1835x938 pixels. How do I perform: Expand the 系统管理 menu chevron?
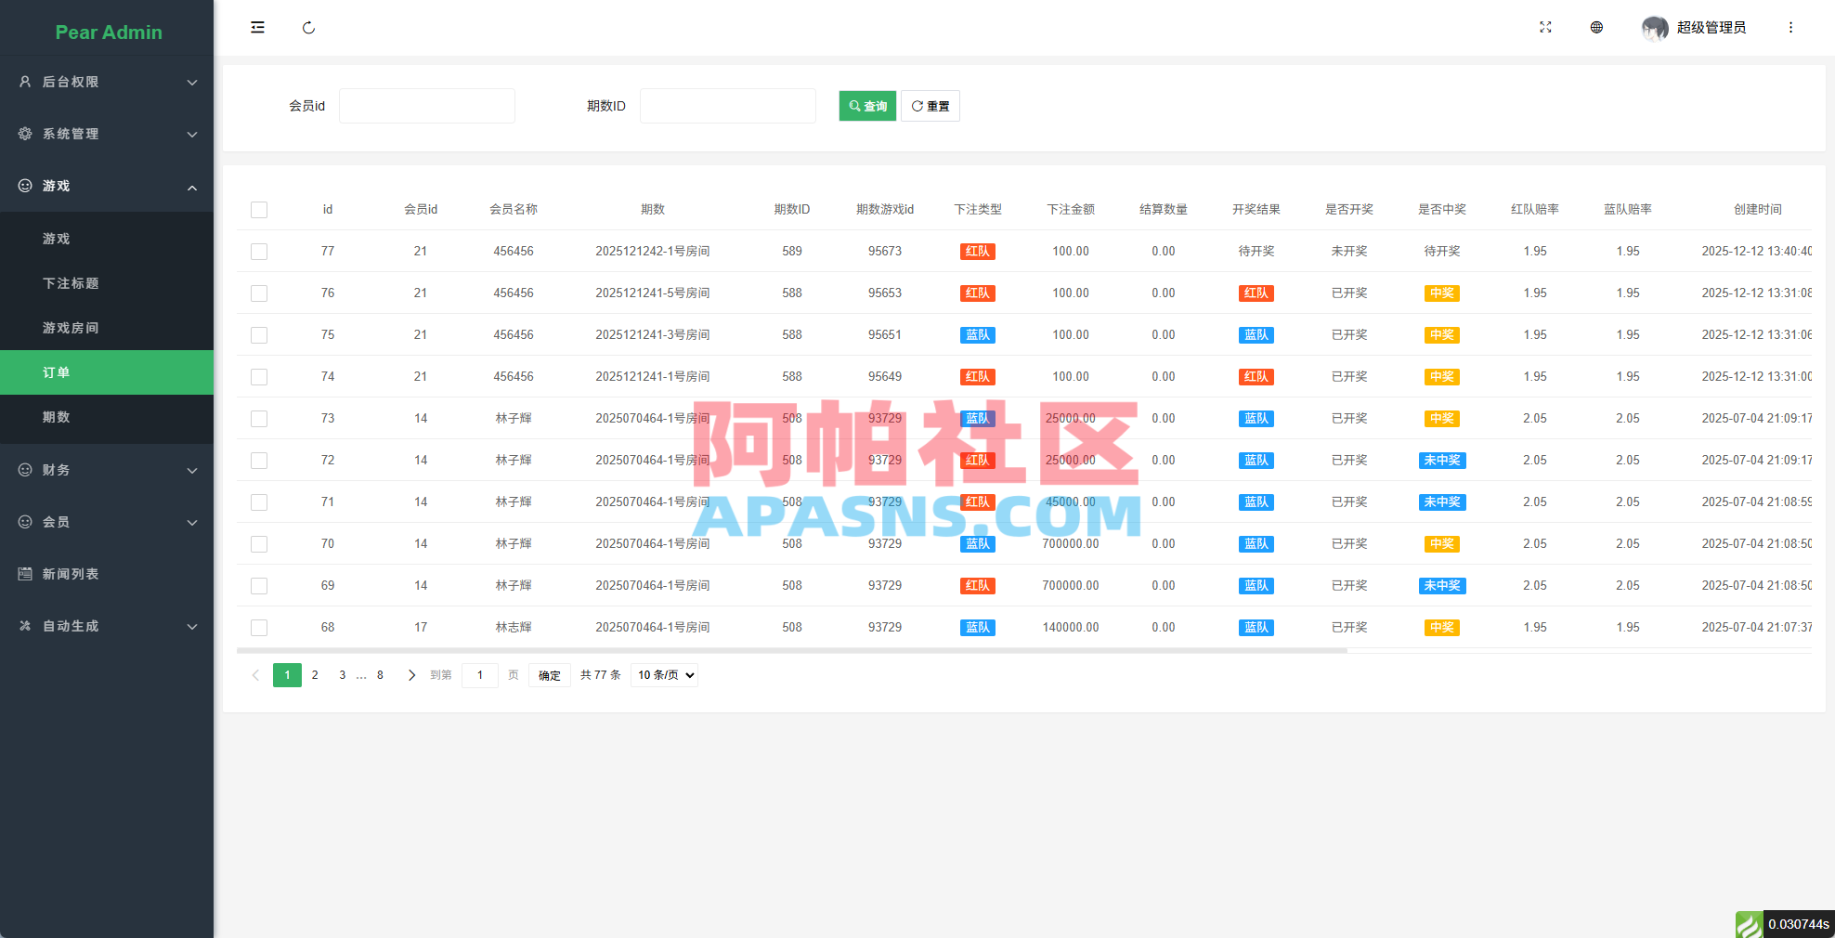[192, 135]
